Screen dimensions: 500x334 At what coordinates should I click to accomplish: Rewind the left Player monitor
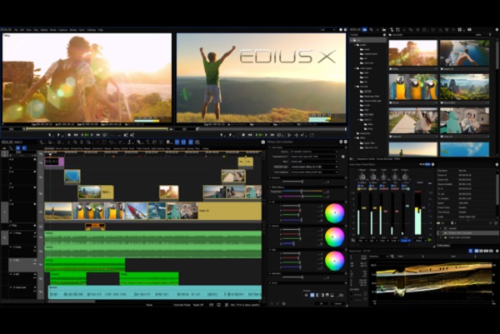76,135
